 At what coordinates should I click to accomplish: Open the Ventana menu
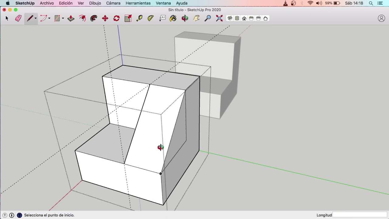[163, 3]
